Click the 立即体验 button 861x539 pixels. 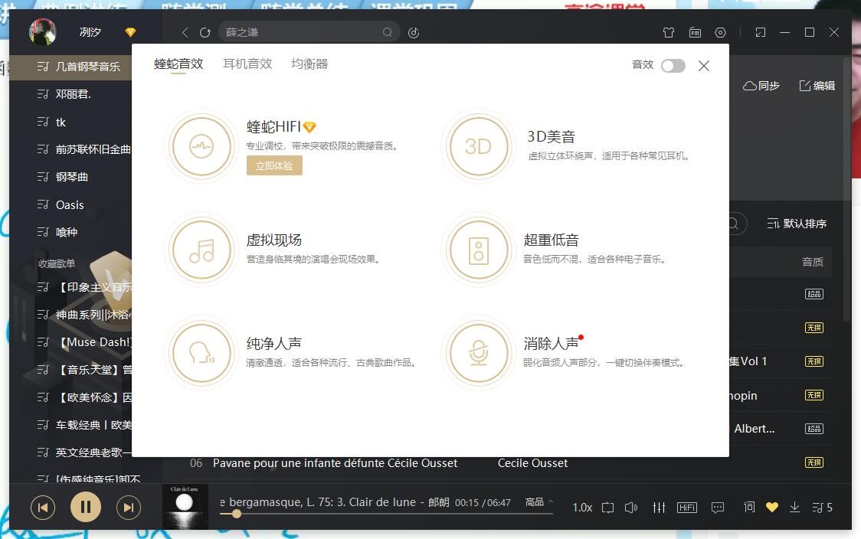point(274,165)
